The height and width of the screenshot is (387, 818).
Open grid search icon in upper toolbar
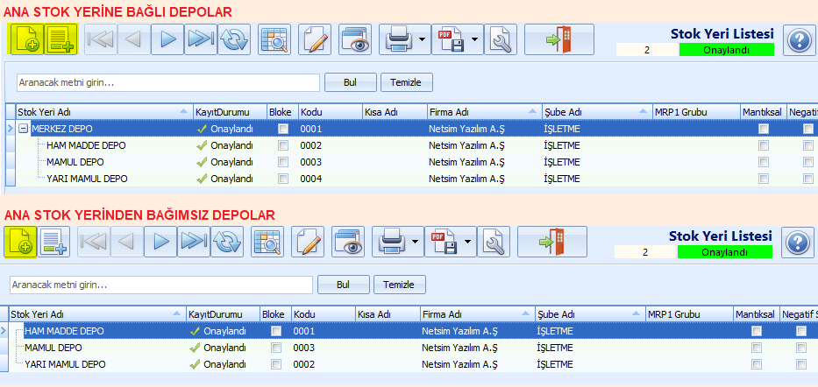(274, 39)
